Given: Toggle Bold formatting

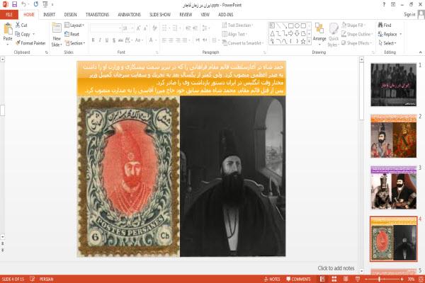Looking at the screenshot, I should pyautogui.click(x=93, y=40).
